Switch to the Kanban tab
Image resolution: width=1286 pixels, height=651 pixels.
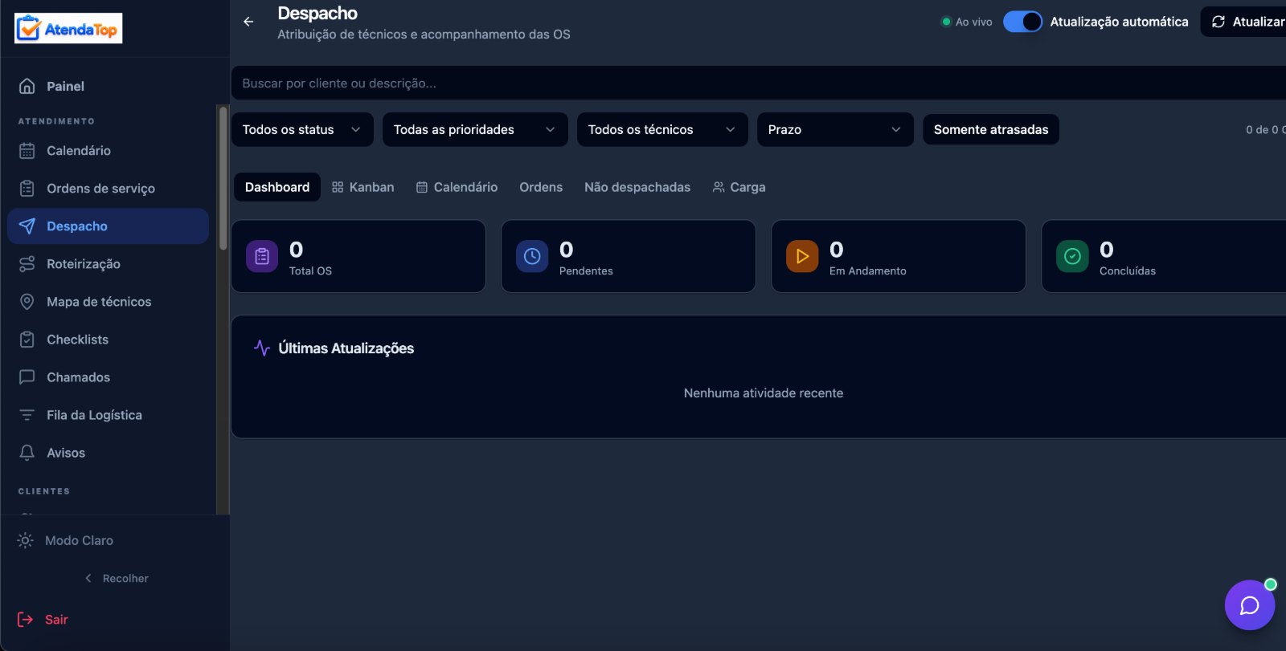tap(363, 187)
